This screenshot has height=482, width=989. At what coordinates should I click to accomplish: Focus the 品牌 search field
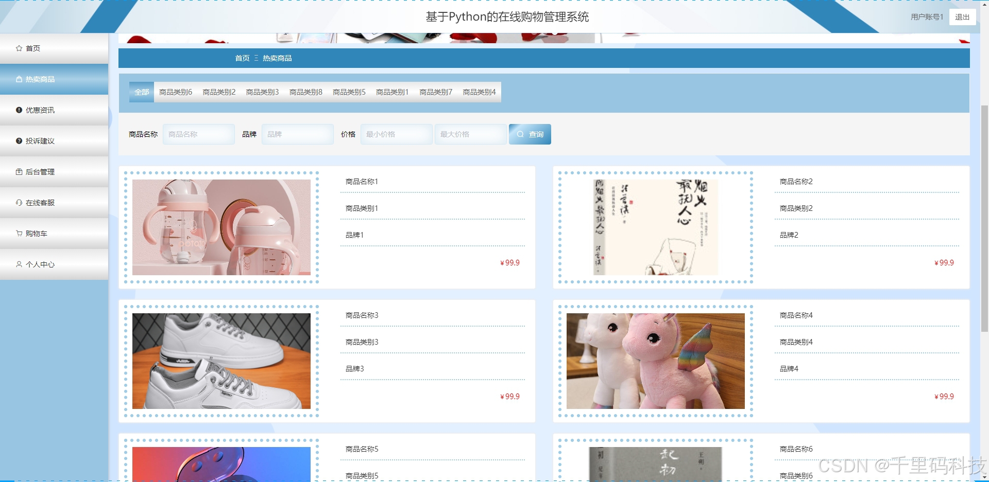pos(298,134)
